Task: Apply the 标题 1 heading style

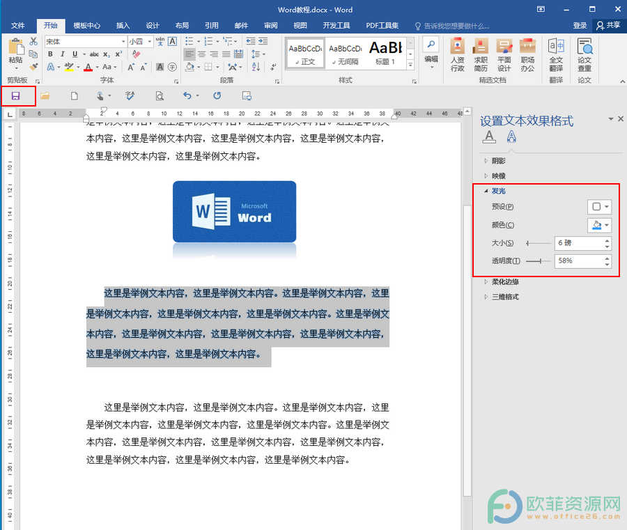Action: tap(385, 53)
